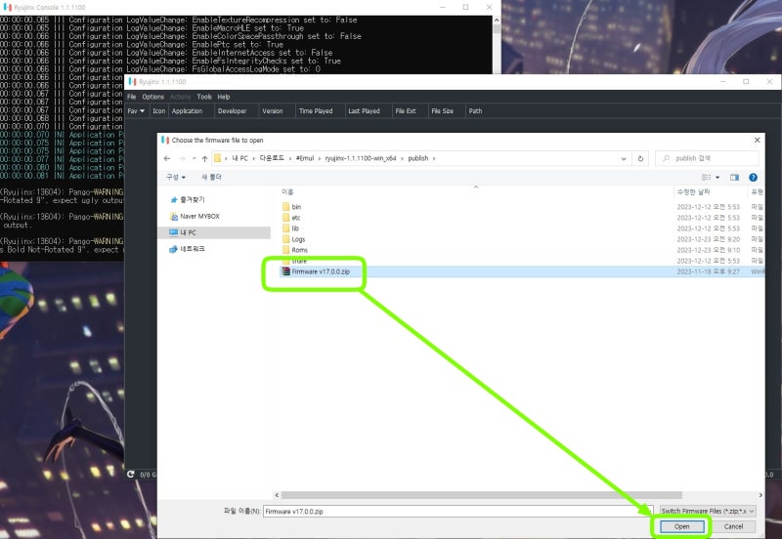Viewport: 782px width, 539px height.
Task: Select 내 PC in the navigation pane
Action: (214, 232)
